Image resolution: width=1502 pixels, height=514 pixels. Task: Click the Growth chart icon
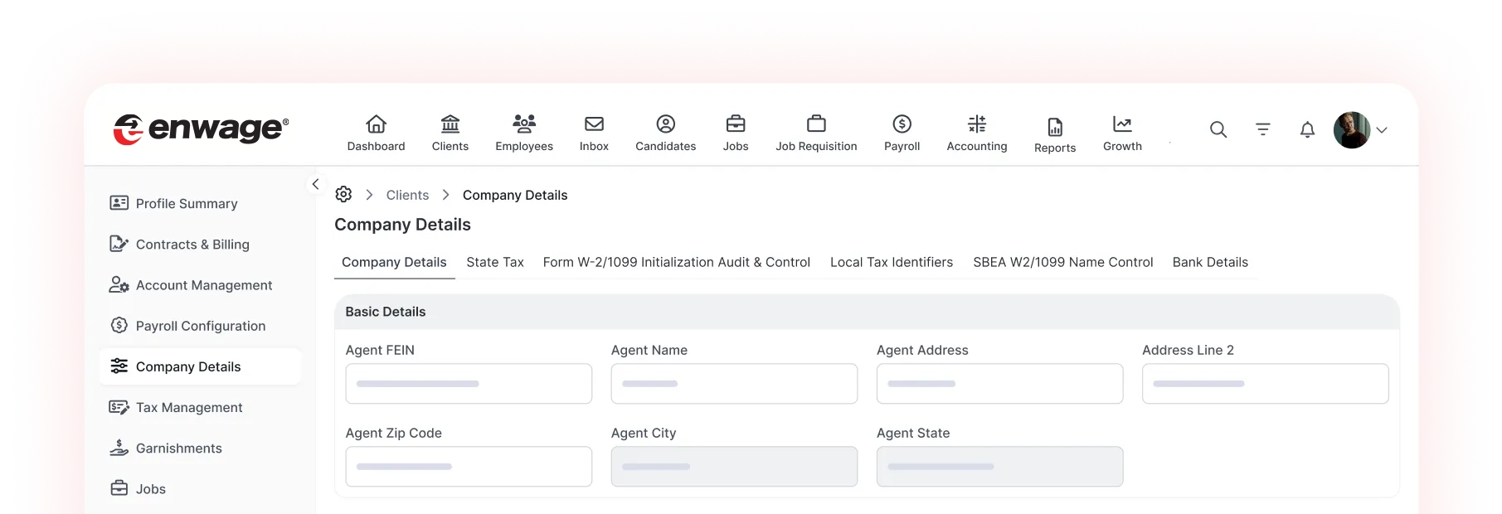tap(1121, 124)
